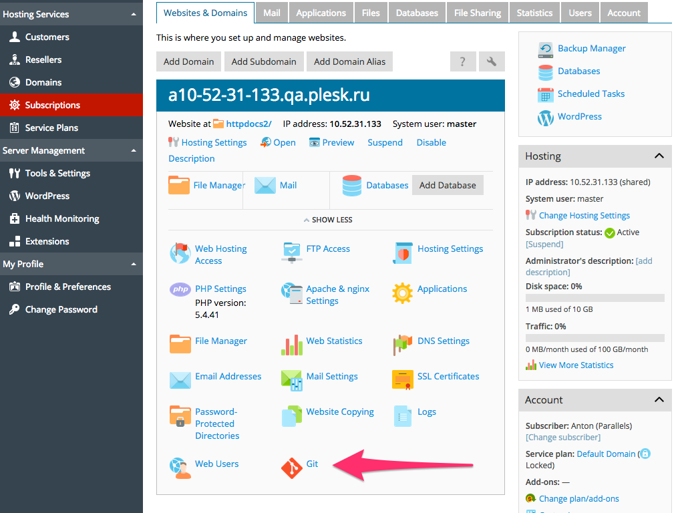Click the FTP Access icon

click(292, 252)
